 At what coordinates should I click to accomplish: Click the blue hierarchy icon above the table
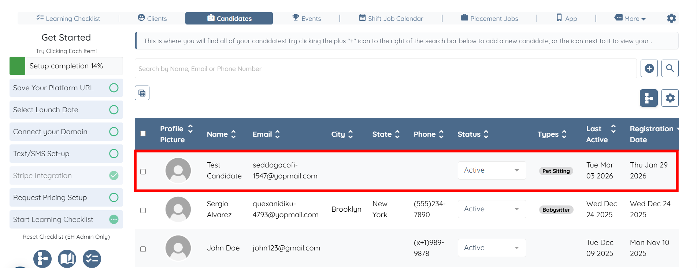click(x=649, y=98)
